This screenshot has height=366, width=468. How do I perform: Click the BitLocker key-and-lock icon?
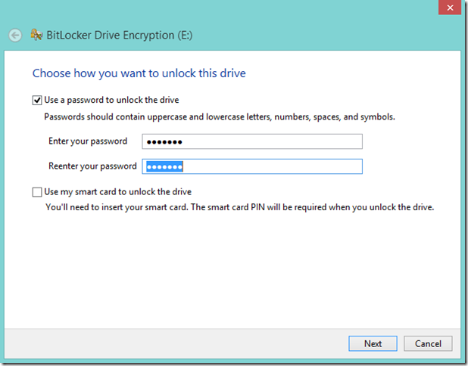(x=36, y=35)
